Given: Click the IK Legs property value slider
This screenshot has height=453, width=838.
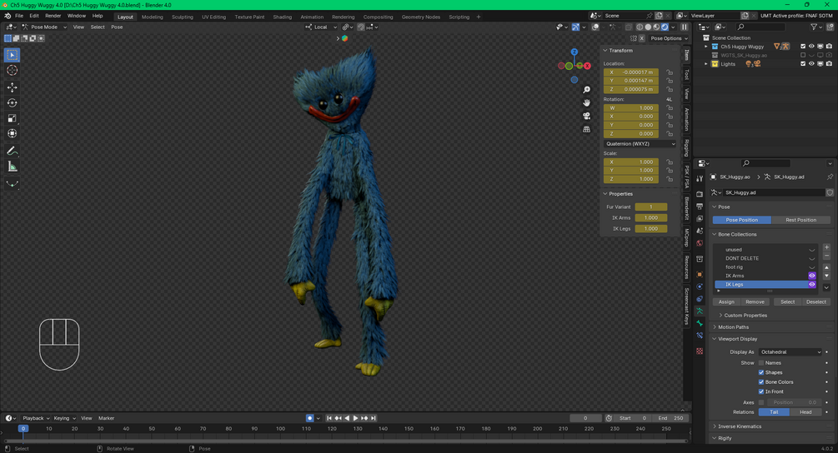Looking at the screenshot, I should click(650, 229).
